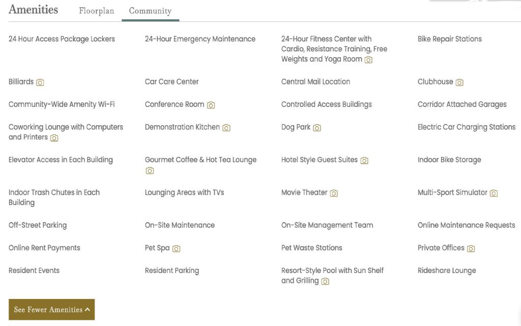
Task: Click the Dog Park camera icon
Action: pyautogui.click(x=317, y=128)
